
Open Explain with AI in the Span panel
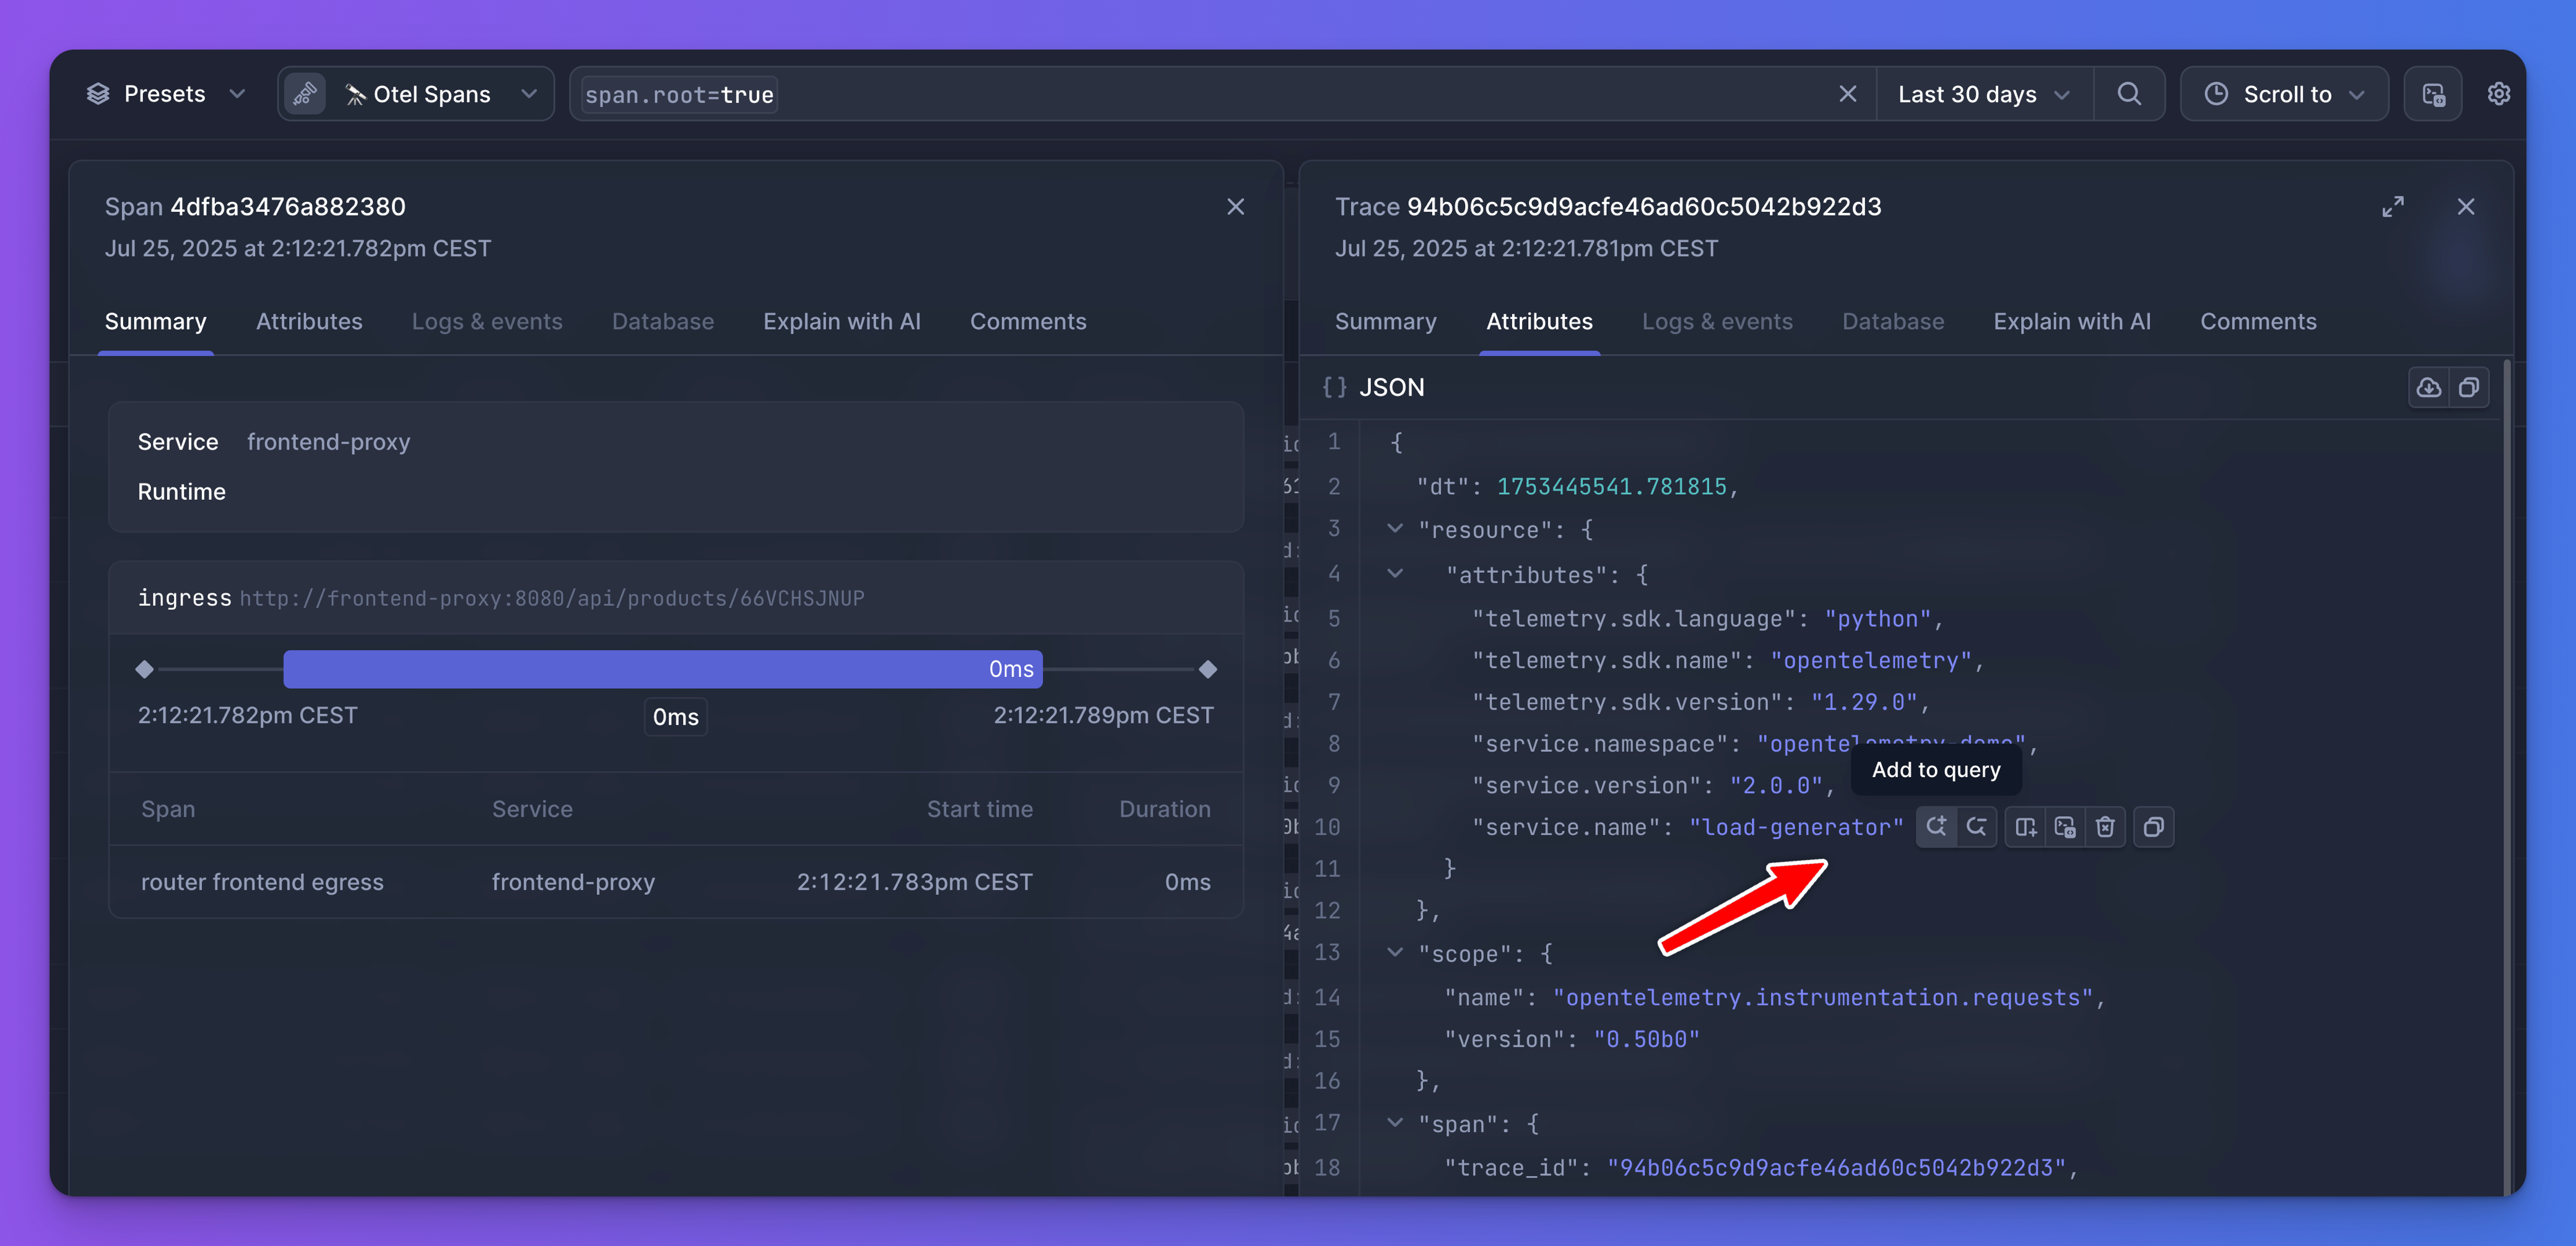(842, 322)
